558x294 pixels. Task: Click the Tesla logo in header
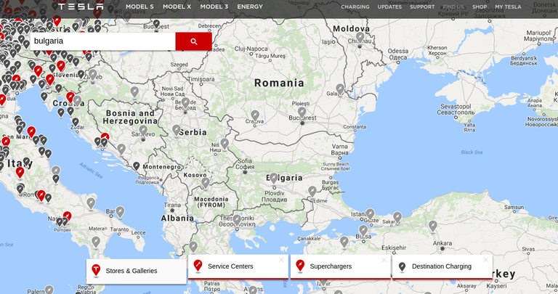pyautogui.click(x=81, y=7)
